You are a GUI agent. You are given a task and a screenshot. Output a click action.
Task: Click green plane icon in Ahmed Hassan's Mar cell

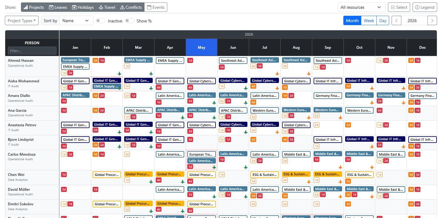point(151,74)
